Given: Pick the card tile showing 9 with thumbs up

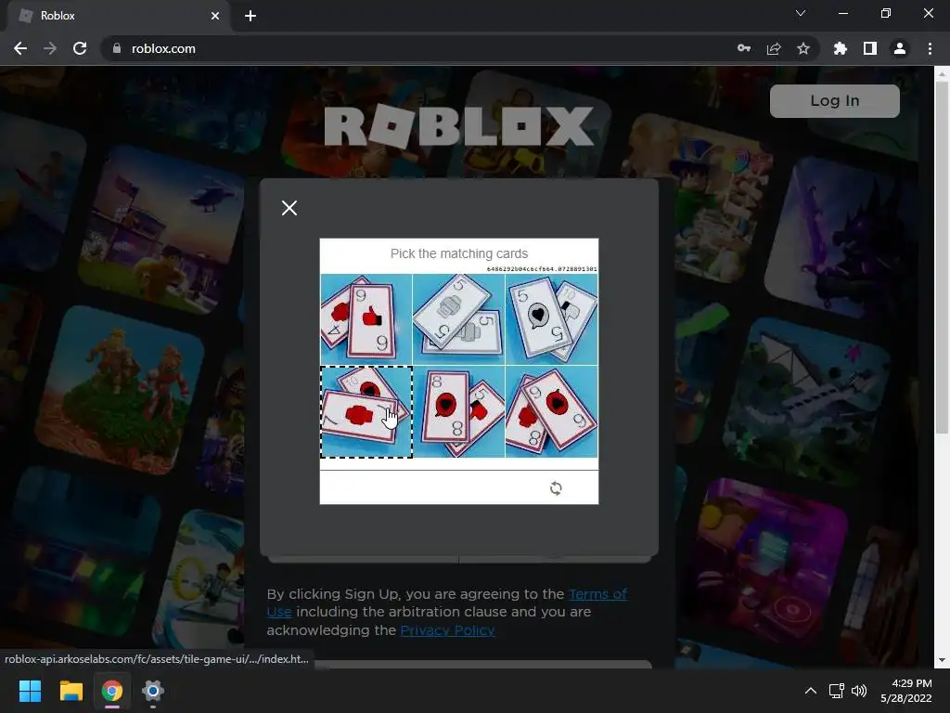Looking at the screenshot, I should tap(366, 319).
